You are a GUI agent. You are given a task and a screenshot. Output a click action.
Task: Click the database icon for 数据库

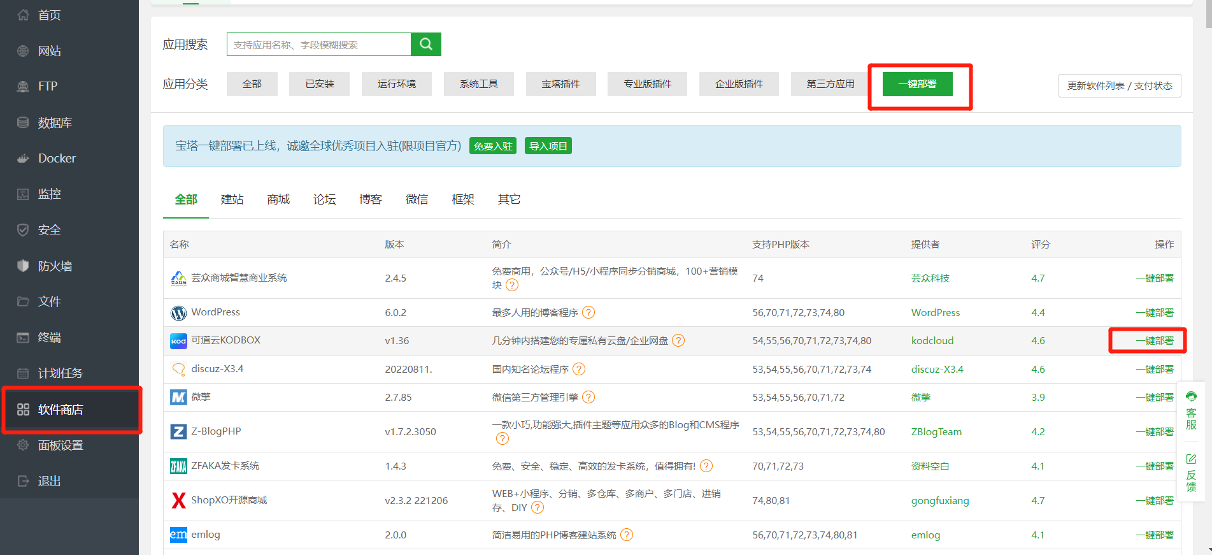23,122
